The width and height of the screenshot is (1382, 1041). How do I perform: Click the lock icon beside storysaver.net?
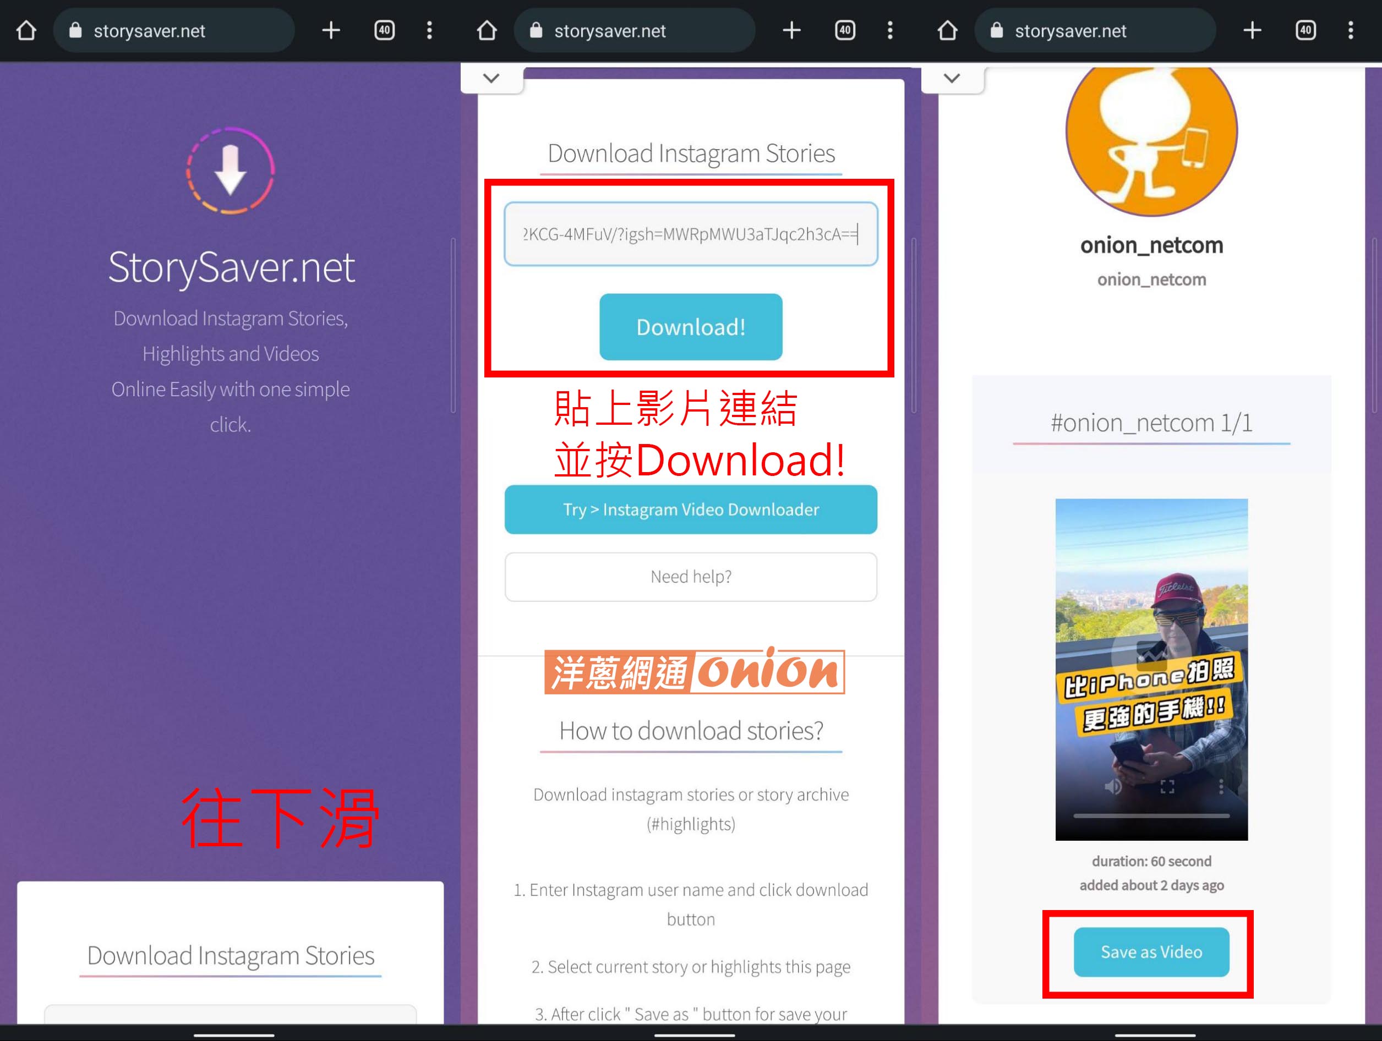[76, 31]
